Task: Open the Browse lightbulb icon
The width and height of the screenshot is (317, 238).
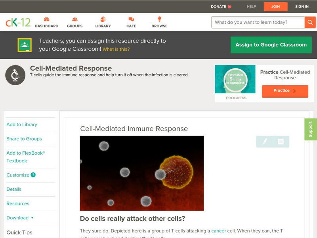Action: click(x=159, y=19)
